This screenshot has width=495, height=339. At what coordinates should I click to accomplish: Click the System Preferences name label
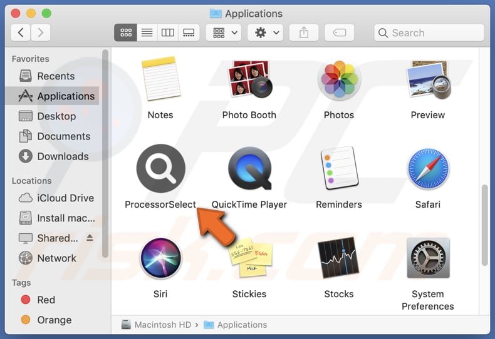(x=428, y=300)
